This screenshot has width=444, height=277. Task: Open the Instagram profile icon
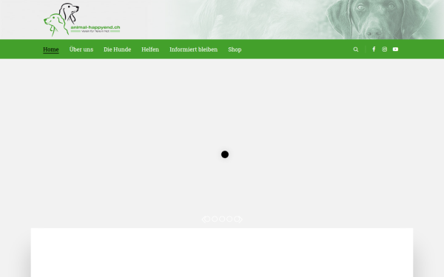point(384,49)
